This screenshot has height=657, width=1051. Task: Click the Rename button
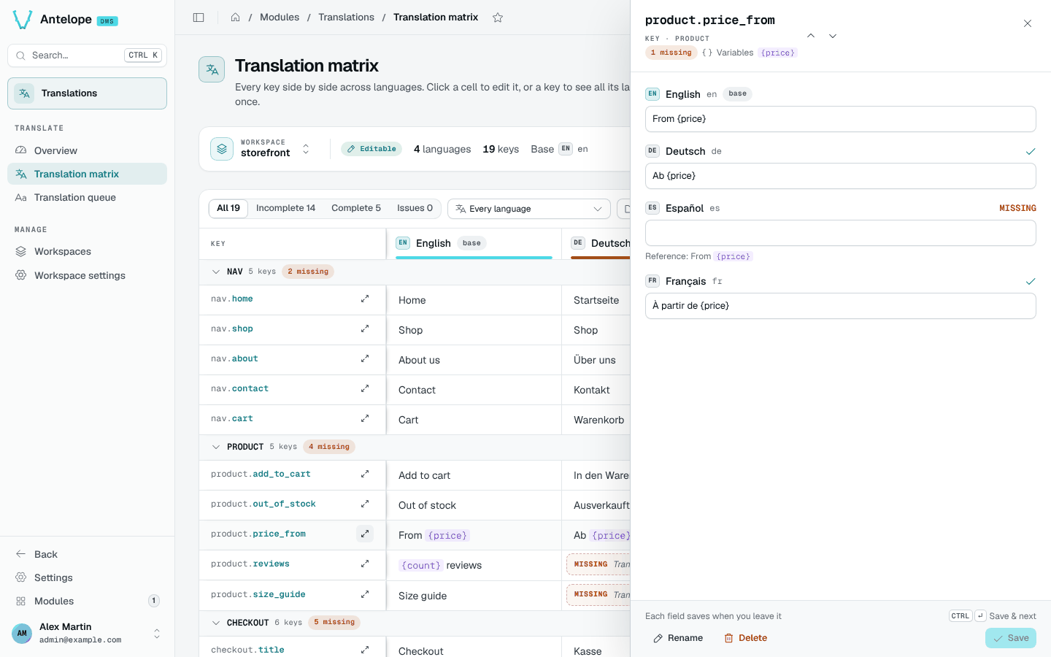[678, 638]
